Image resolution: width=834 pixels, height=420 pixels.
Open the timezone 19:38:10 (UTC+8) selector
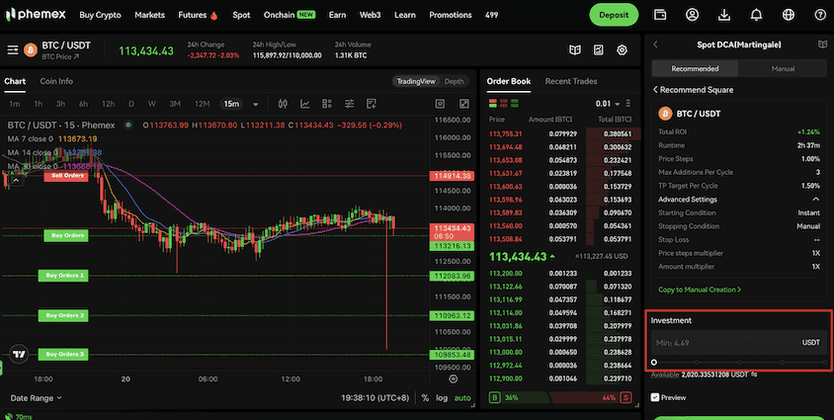click(375, 397)
